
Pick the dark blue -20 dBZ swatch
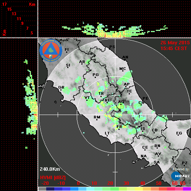50,189
